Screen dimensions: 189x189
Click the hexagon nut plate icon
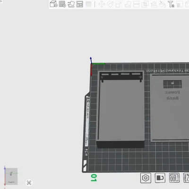point(146,178)
